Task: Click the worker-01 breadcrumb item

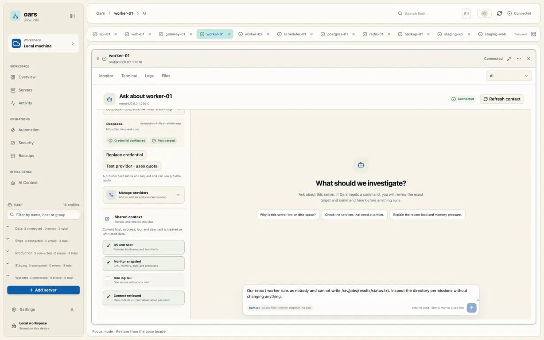Action: (124, 13)
